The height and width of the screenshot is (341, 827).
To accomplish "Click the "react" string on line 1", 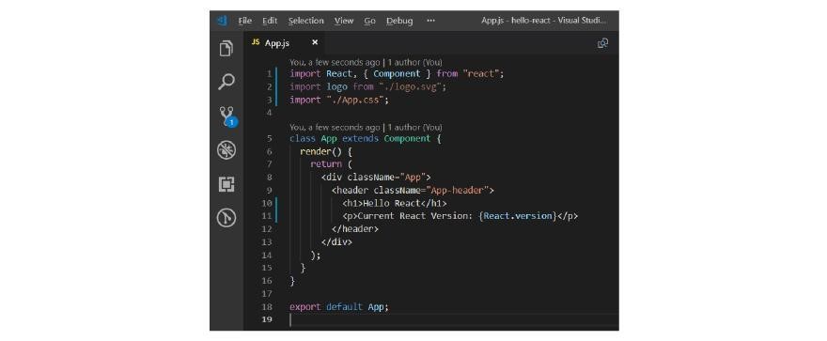I will point(480,74).
